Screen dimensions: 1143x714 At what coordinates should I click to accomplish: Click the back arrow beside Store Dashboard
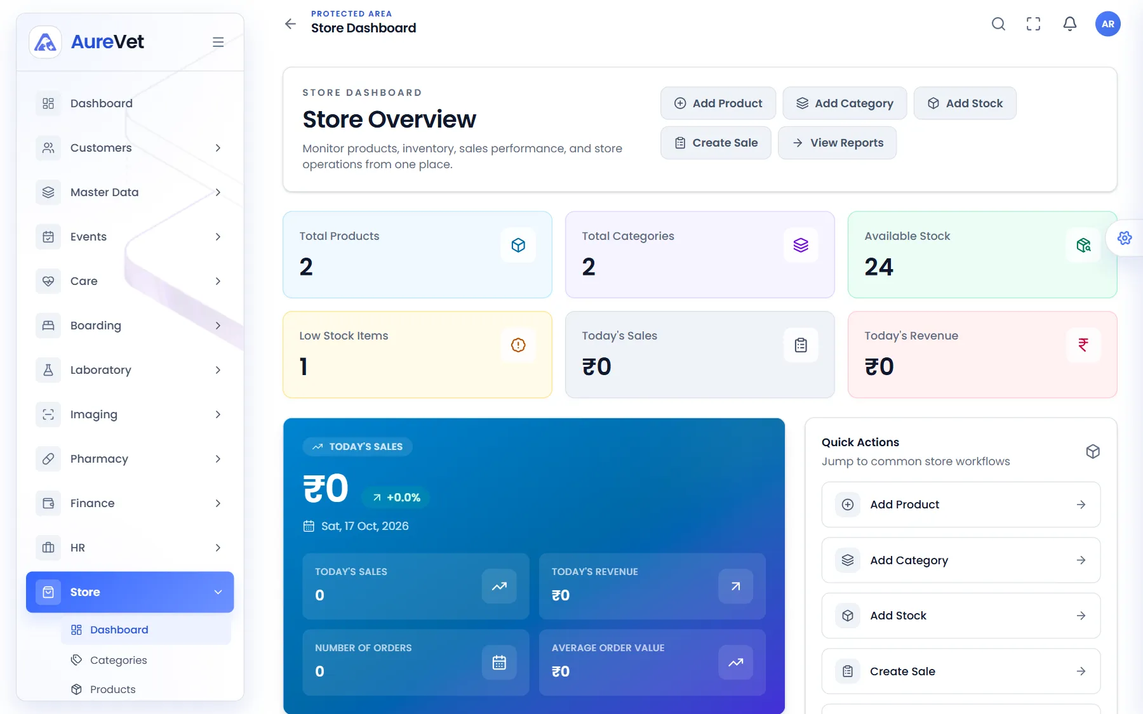pyautogui.click(x=290, y=24)
